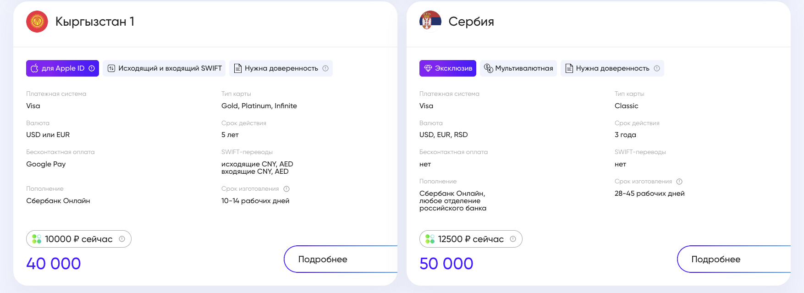This screenshot has width=804, height=293.
Task: Click the diamond icon on the Эксклюзив badge
Action: pos(428,68)
